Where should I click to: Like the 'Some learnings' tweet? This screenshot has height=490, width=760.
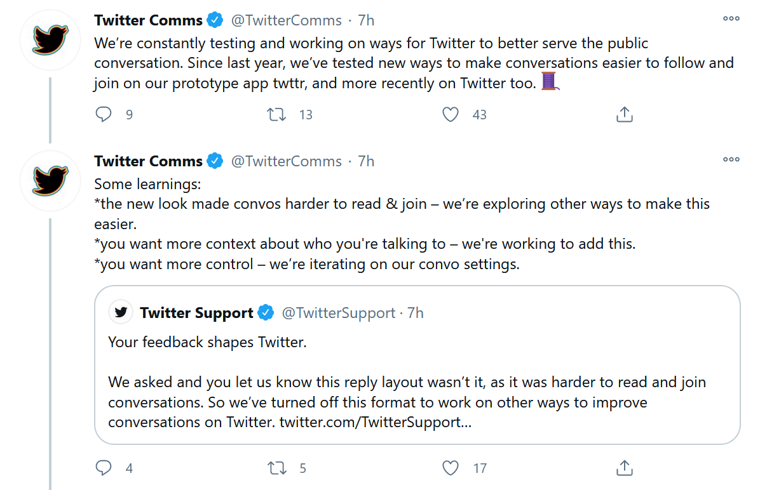click(x=451, y=468)
